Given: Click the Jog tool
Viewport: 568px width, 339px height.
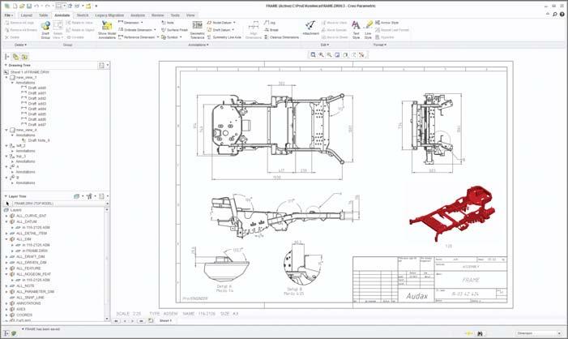Looking at the screenshot, I should pyautogui.click(x=270, y=23).
